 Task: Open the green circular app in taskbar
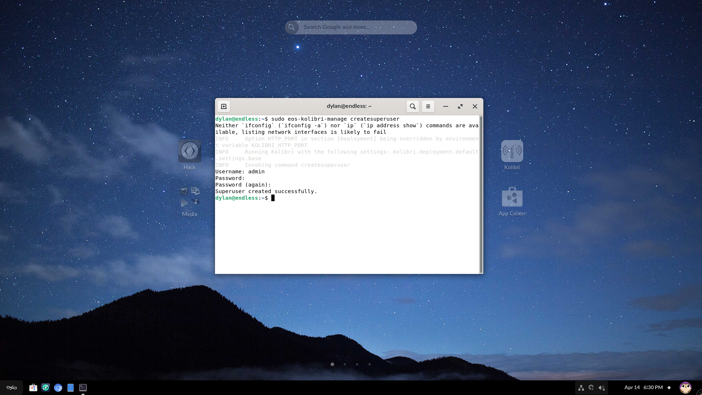point(45,388)
